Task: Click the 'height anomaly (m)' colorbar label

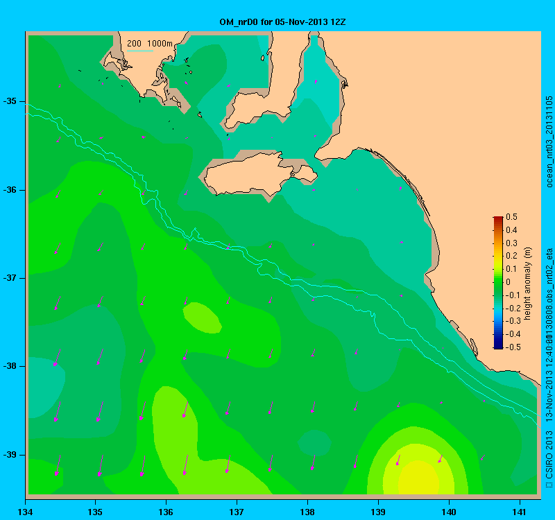Action: coord(528,284)
